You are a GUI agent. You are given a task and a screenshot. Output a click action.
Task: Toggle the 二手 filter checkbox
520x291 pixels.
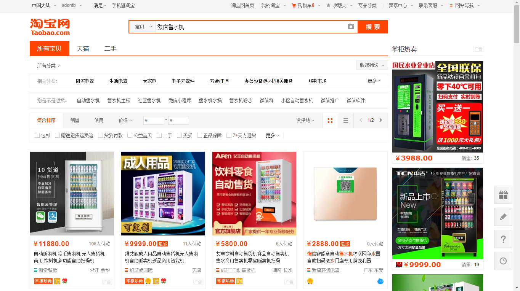tap(159, 135)
